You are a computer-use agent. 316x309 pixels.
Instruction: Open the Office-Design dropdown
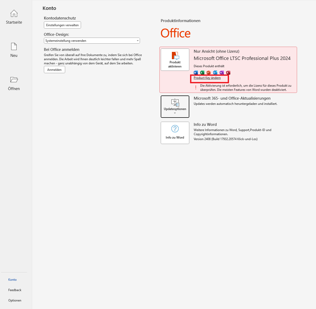[92, 41]
